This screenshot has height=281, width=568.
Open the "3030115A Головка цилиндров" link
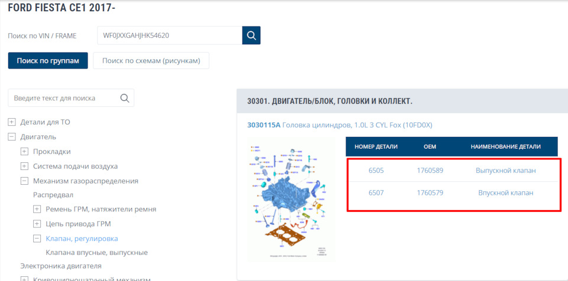[x=340, y=125]
